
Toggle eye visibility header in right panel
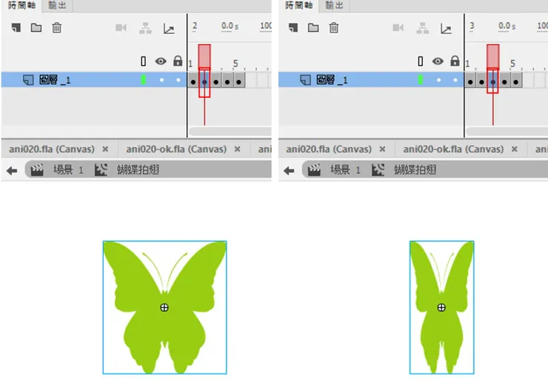tap(438, 61)
